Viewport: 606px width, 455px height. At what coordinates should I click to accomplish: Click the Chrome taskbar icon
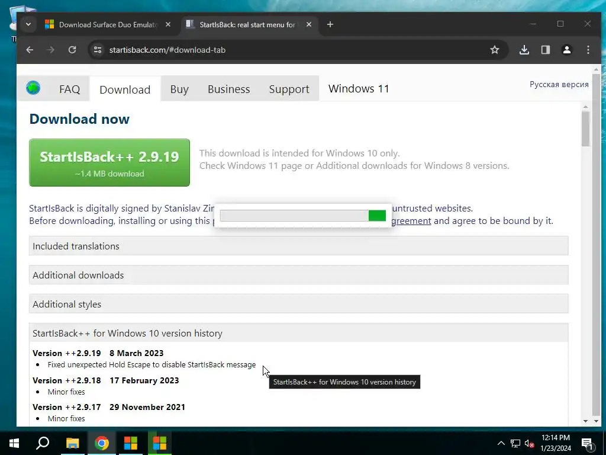102,443
